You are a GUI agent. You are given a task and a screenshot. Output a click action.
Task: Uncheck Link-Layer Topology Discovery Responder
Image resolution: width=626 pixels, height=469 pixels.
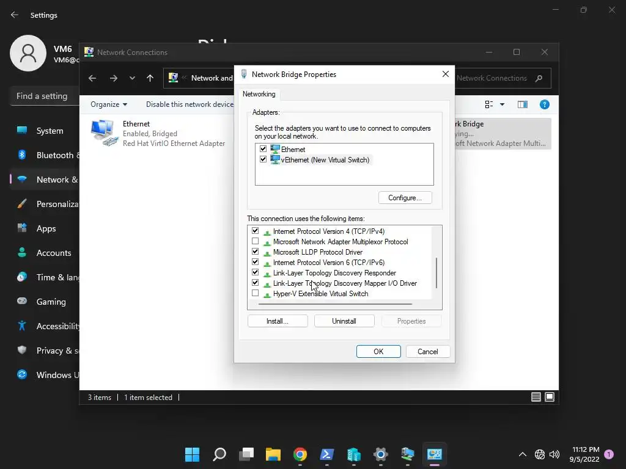[255, 272]
